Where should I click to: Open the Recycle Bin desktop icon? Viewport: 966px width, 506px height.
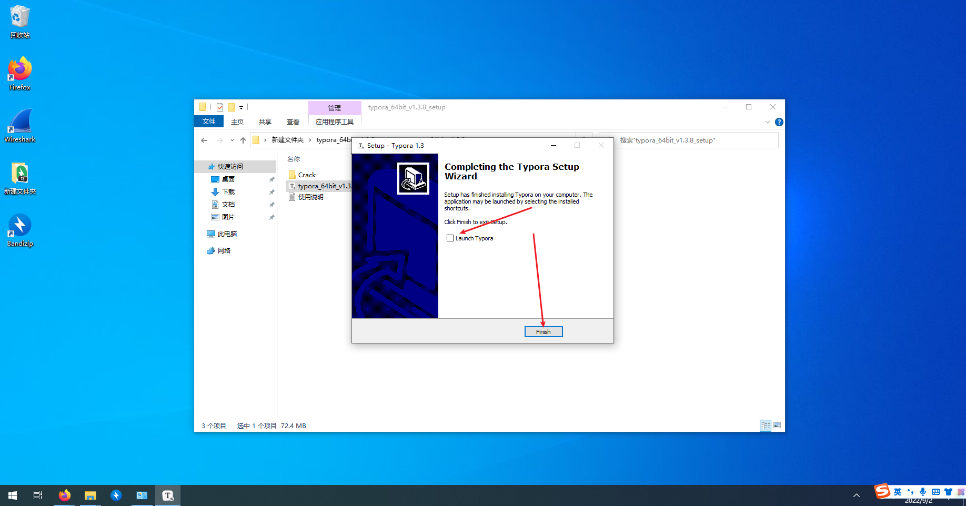(x=20, y=22)
